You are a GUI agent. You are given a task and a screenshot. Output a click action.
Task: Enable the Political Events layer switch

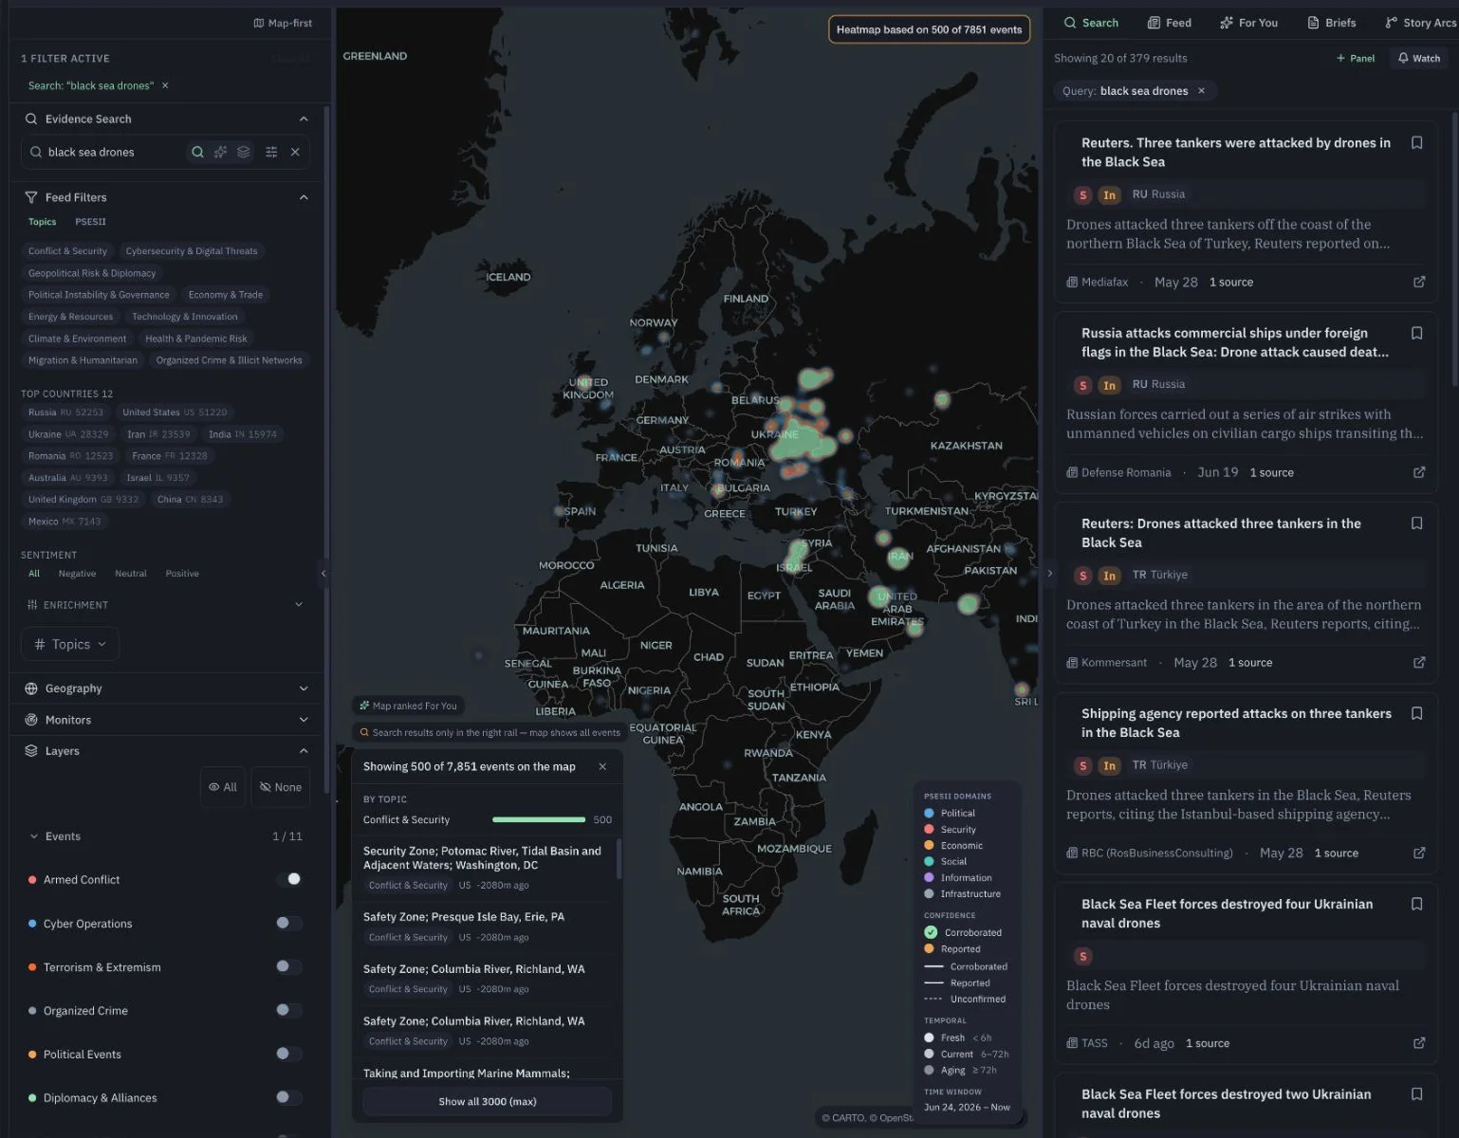click(288, 1054)
